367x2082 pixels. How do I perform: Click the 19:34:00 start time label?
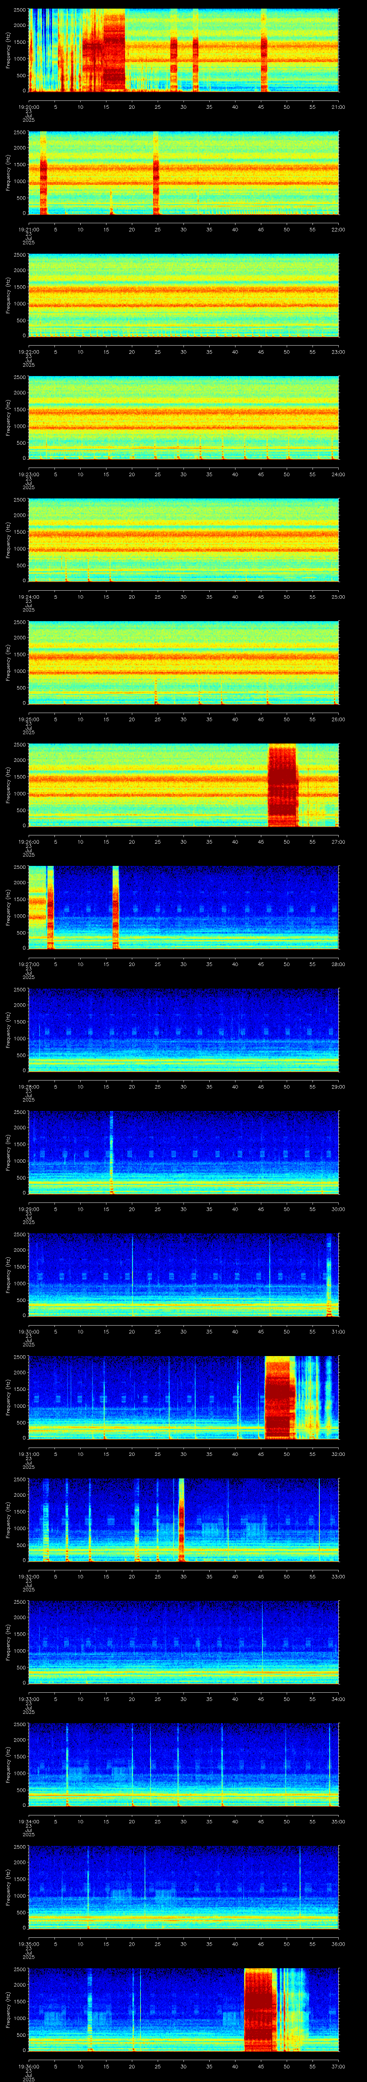pyautogui.click(x=28, y=1821)
